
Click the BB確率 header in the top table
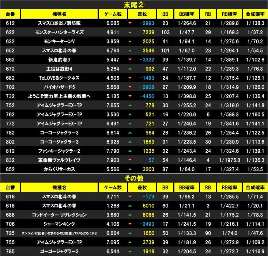pos(186,14)
